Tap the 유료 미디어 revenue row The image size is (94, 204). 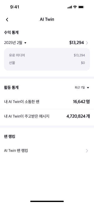click(x=47, y=55)
